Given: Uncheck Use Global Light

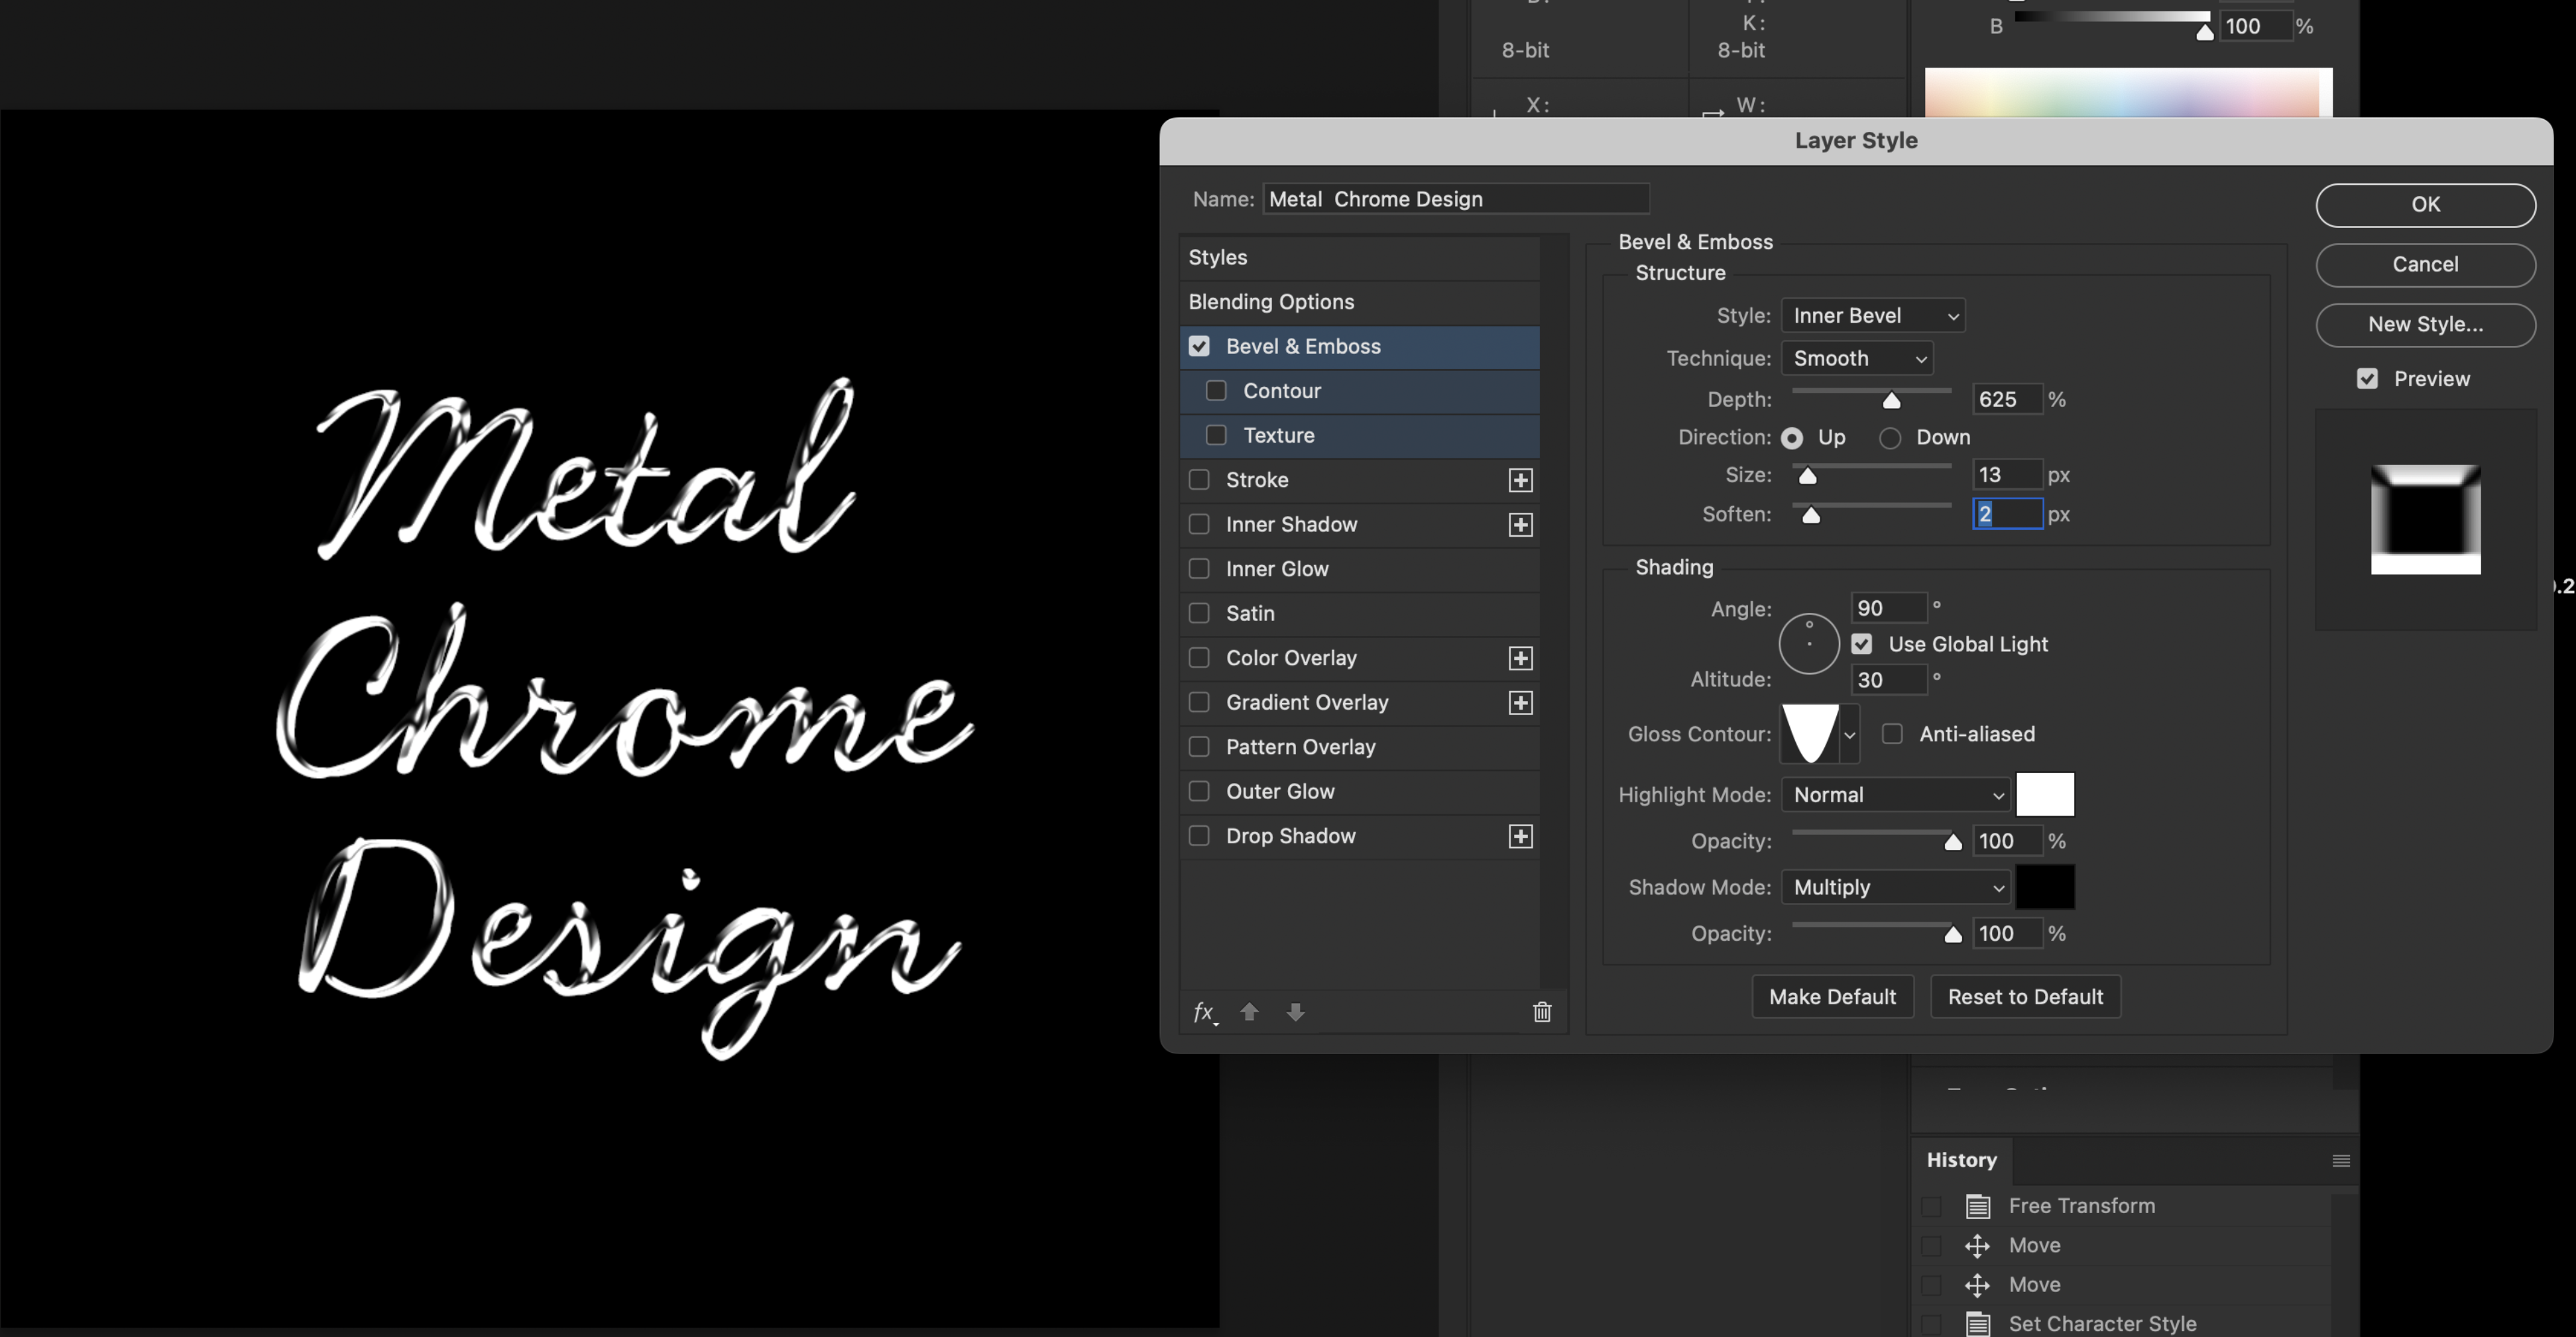Looking at the screenshot, I should tap(1861, 645).
